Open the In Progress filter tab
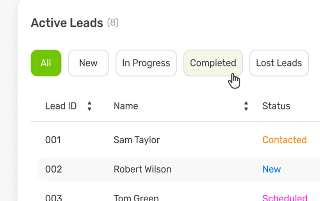This screenshot has width=320, height=201. pyautogui.click(x=146, y=63)
